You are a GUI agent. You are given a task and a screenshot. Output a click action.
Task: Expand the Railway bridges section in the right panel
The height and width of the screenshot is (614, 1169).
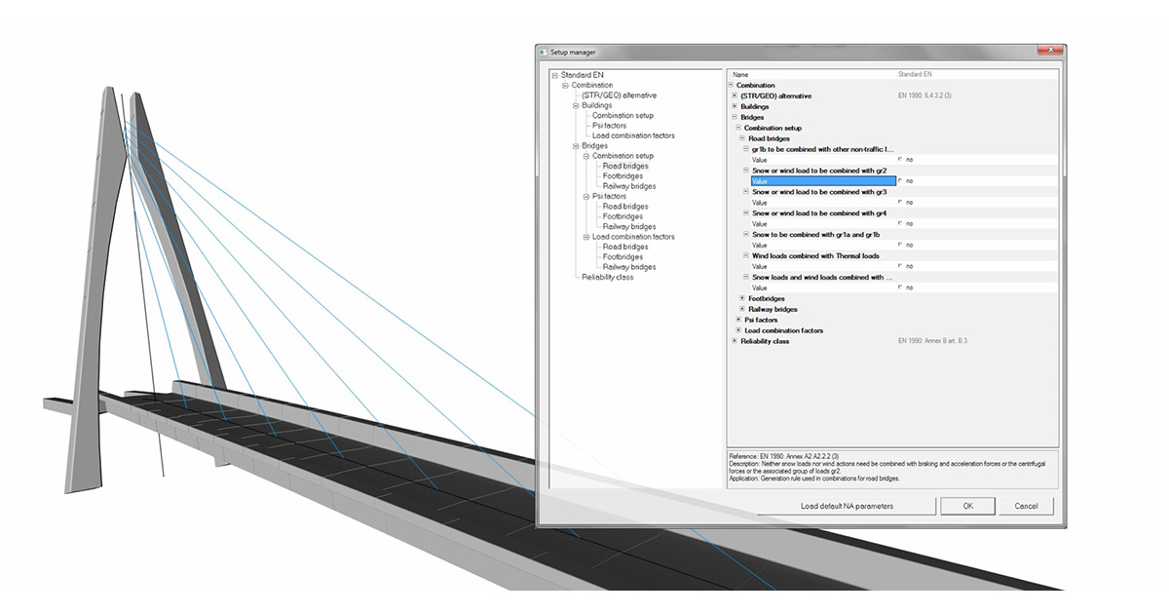pos(740,308)
